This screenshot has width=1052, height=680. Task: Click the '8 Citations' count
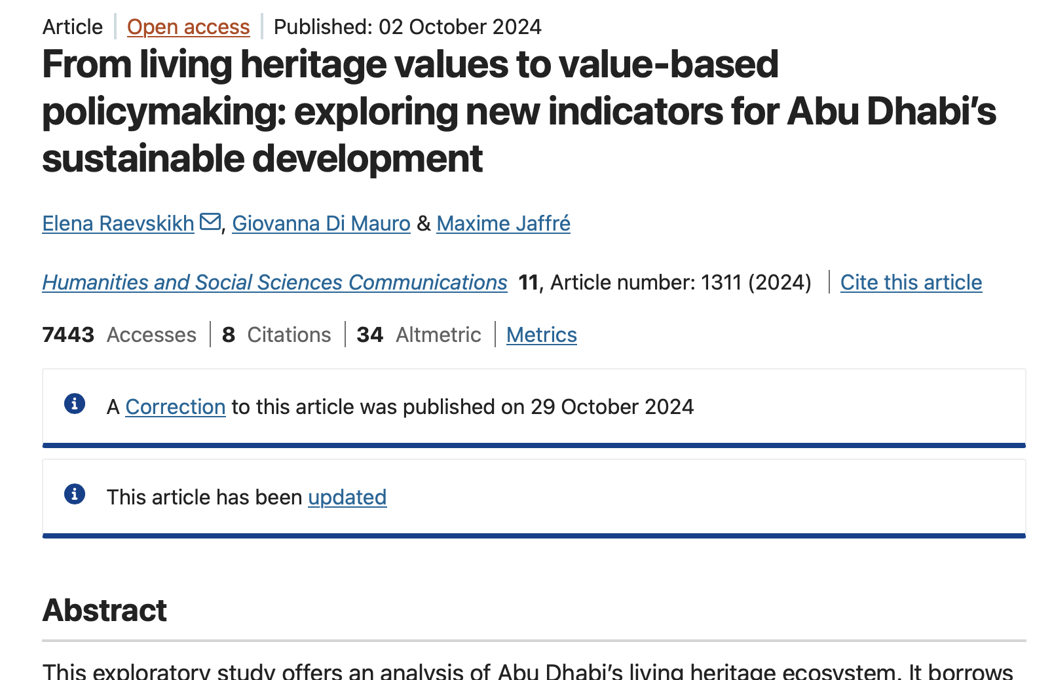pyautogui.click(x=276, y=335)
